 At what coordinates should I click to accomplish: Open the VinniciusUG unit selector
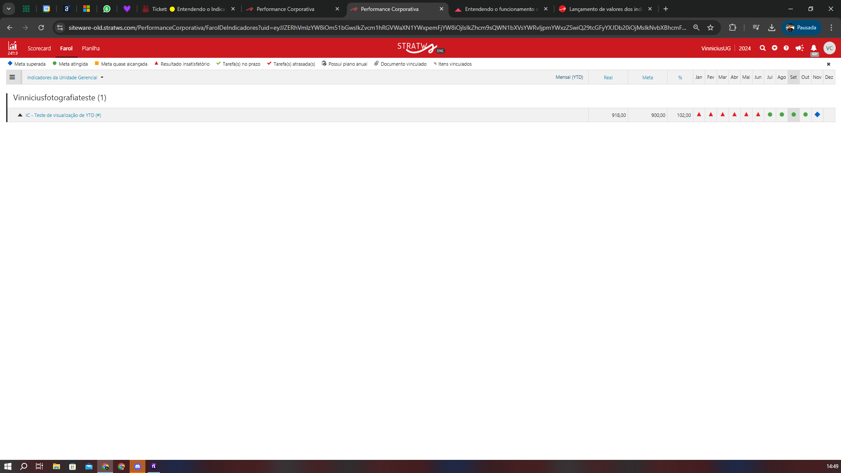[716, 48]
